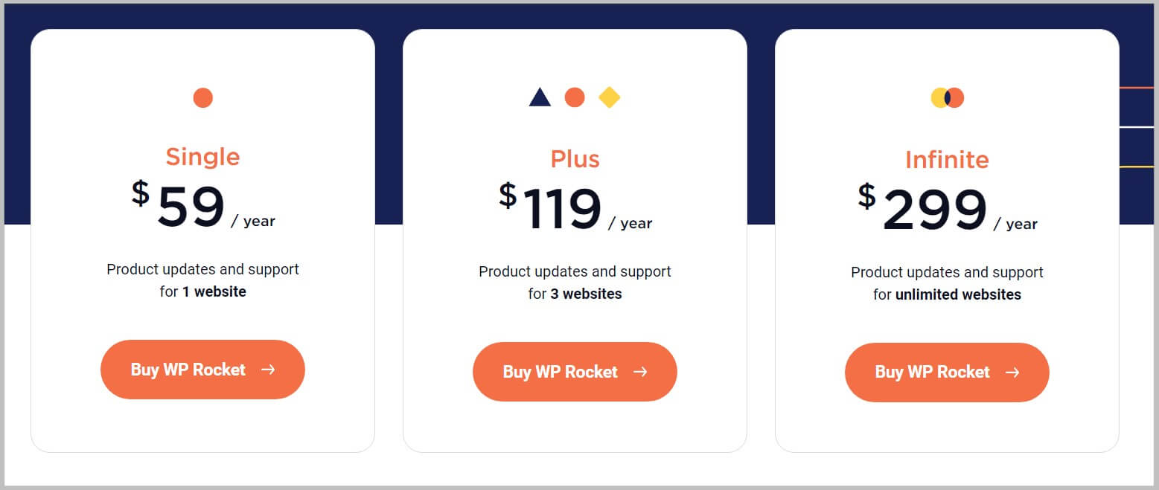Click the yellow stripe on the right edge

coord(1137,167)
